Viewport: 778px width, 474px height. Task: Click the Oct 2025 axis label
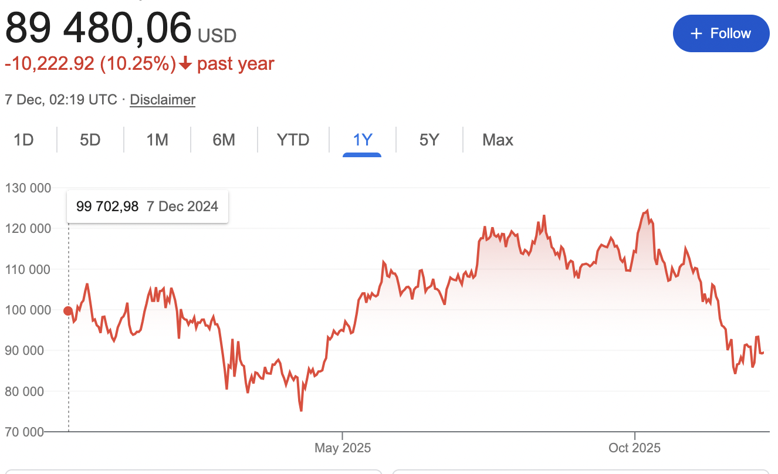634,447
